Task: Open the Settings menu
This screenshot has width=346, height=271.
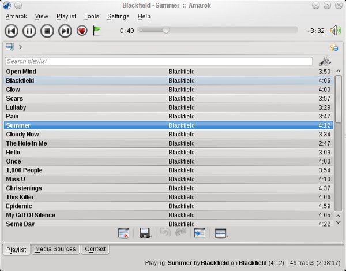Action: coord(118,16)
